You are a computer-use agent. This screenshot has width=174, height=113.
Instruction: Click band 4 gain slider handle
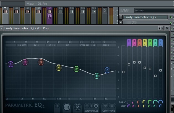(x=145, y=68)
